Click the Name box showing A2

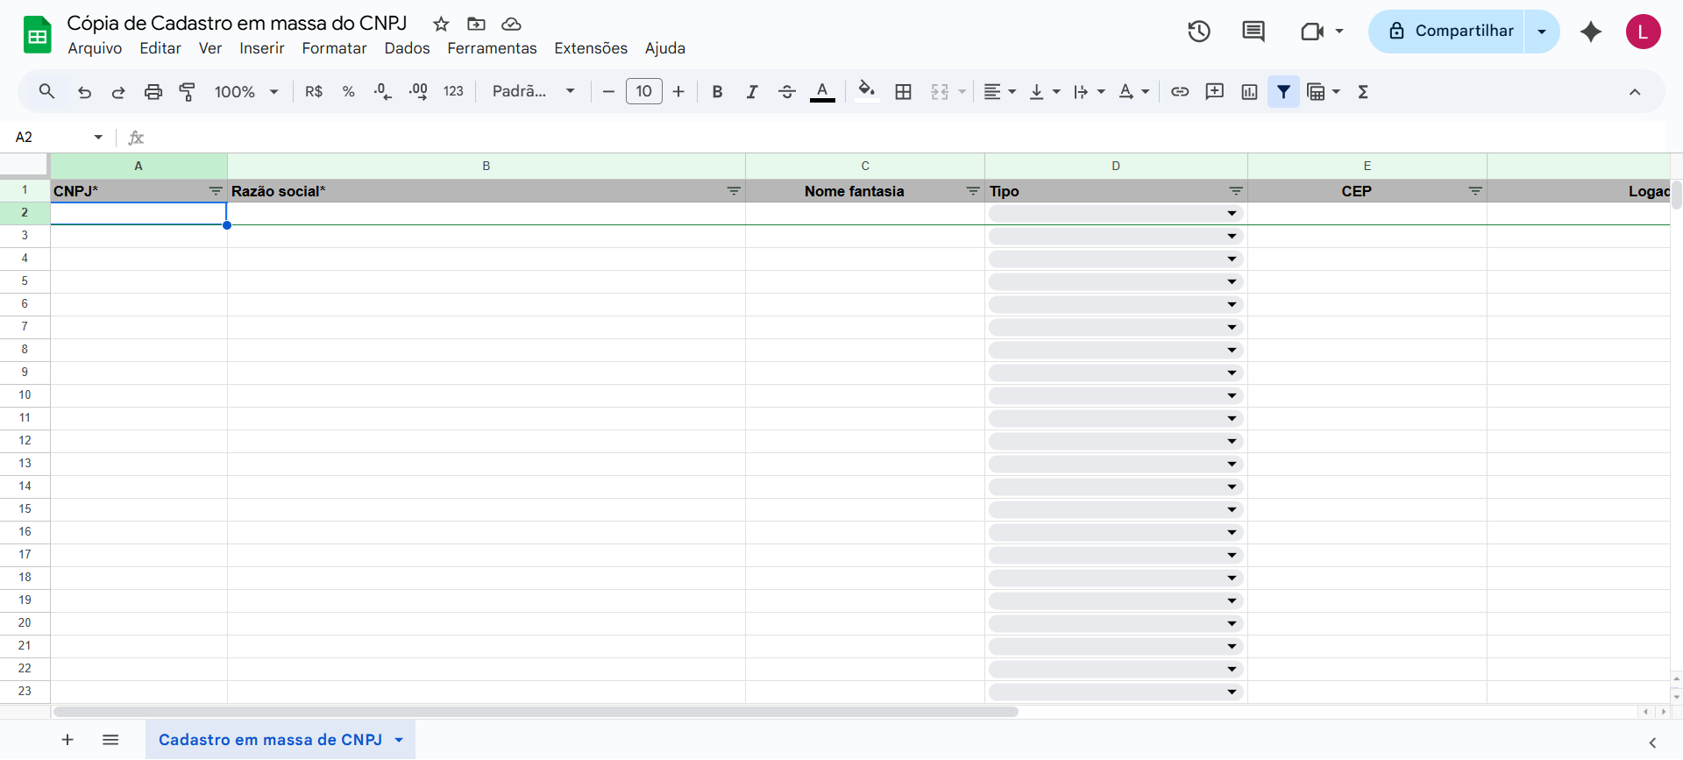click(53, 138)
